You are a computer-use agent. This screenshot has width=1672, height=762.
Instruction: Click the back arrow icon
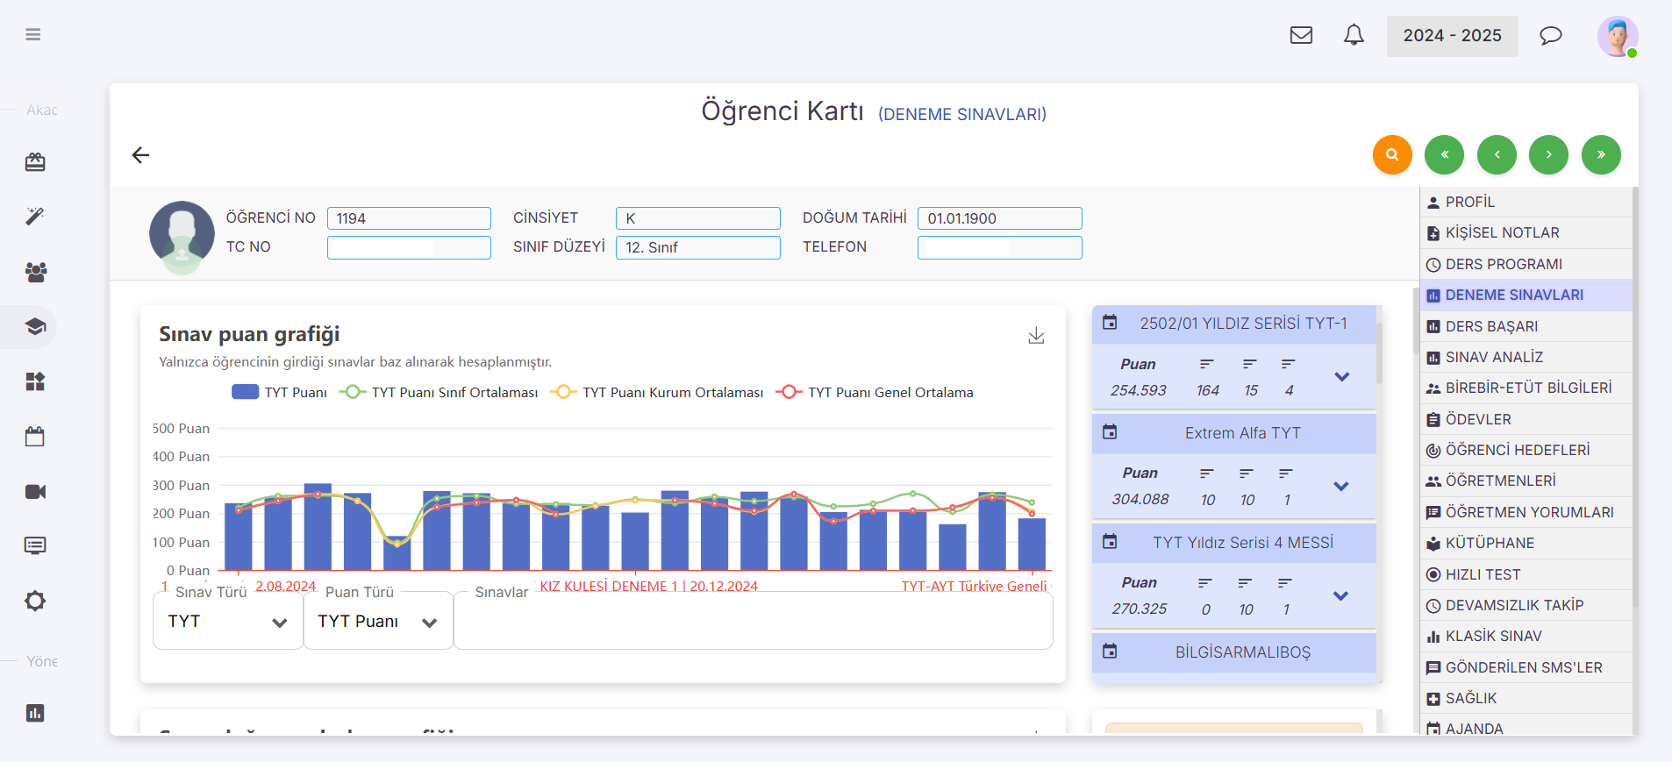[x=140, y=155]
